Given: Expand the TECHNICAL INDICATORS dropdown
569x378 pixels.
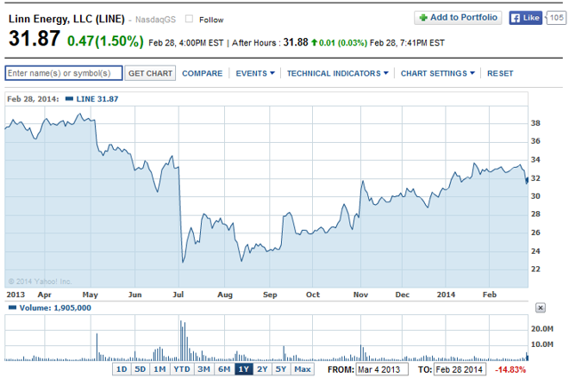Looking at the screenshot, I should pos(338,74).
